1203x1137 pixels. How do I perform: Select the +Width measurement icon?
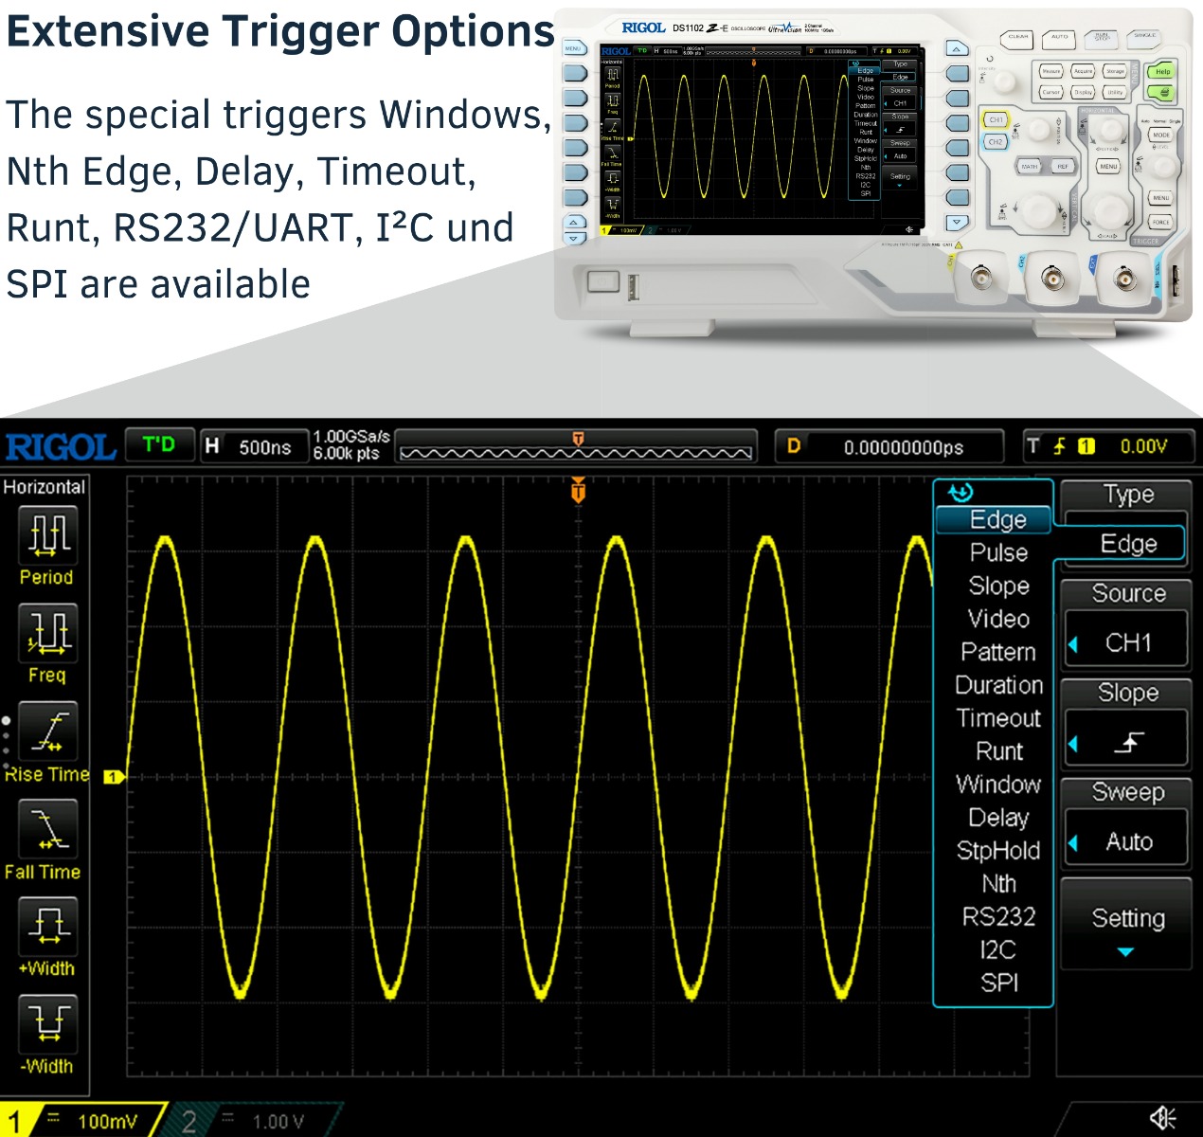(x=47, y=927)
